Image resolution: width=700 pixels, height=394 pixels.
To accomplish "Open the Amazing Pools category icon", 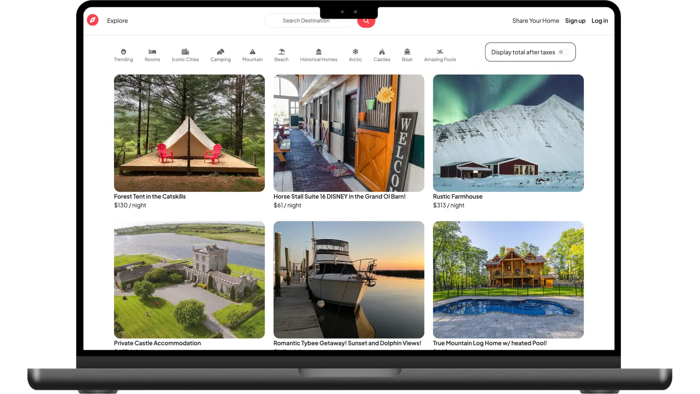I will tap(440, 52).
